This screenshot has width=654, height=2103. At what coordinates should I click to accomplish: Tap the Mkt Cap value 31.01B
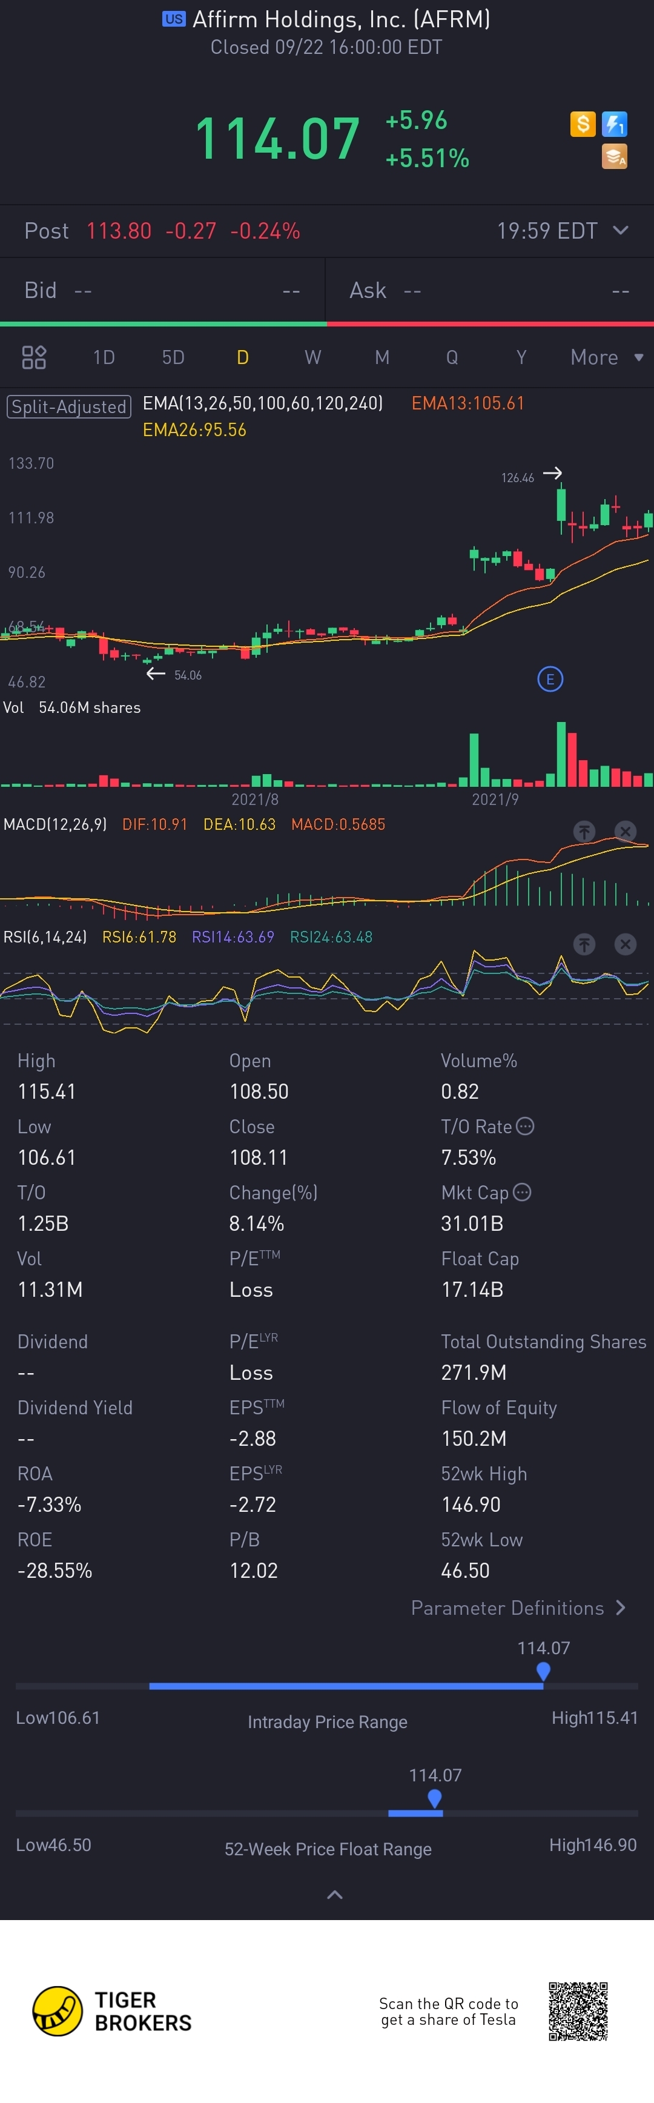pos(472,1224)
